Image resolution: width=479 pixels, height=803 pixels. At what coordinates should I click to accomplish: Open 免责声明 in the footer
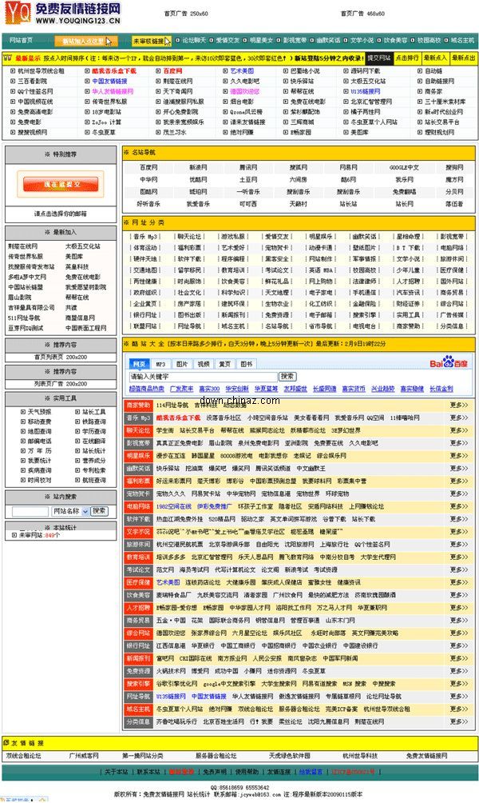[x=214, y=772]
